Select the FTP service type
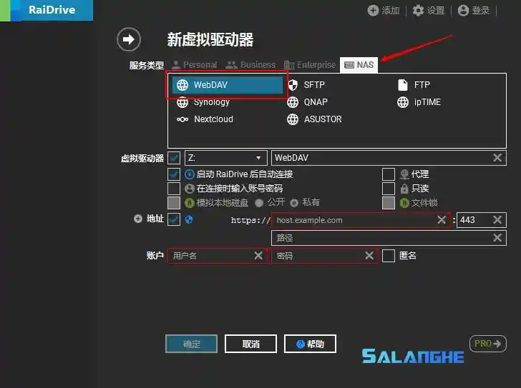The image size is (521, 388). click(x=414, y=85)
